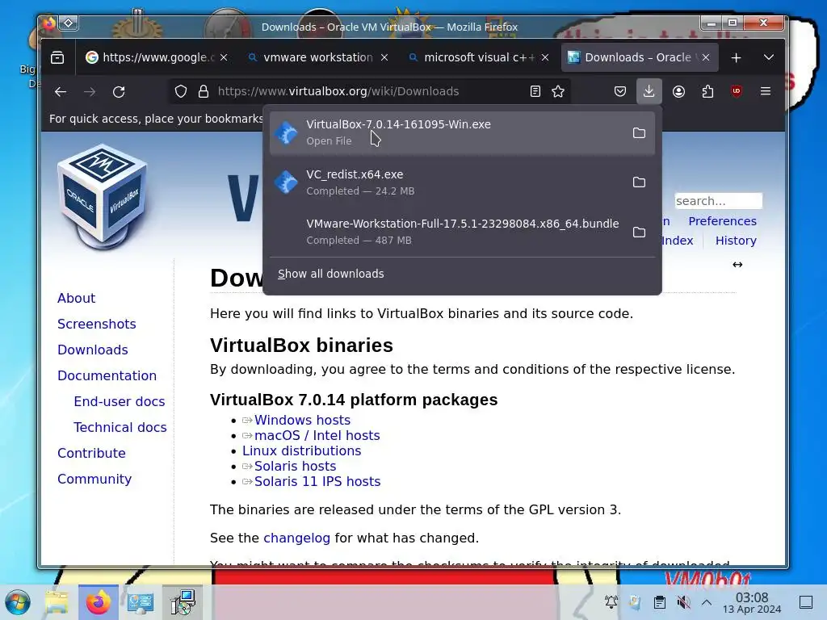Open Technical docs link

120,428
